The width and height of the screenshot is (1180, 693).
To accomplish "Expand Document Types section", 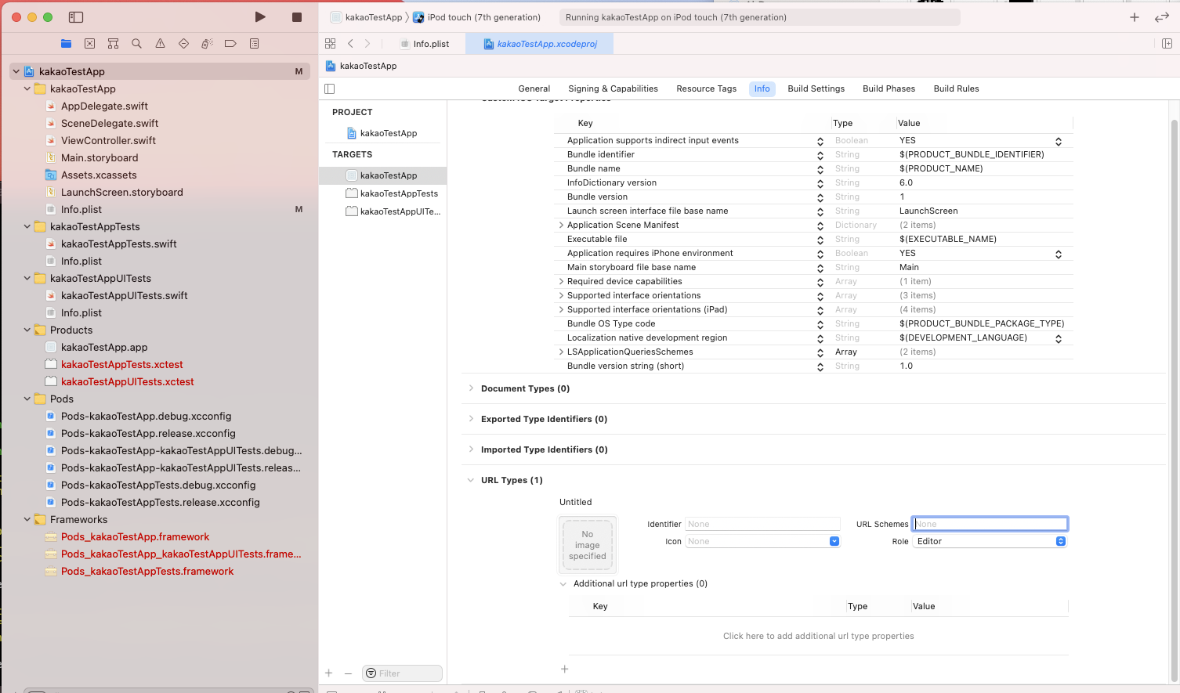I will coord(471,388).
